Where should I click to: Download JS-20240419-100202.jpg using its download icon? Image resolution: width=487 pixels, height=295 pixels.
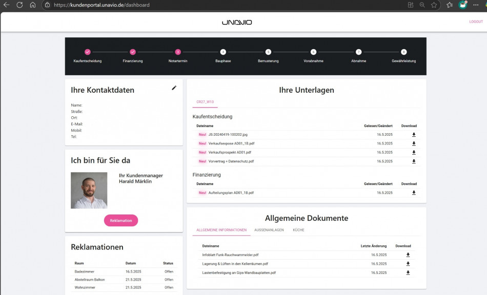tap(414, 135)
